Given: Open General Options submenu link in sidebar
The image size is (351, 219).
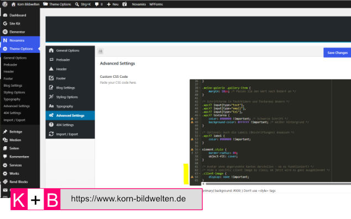Looking at the screenshot, I should coord(15,58).
